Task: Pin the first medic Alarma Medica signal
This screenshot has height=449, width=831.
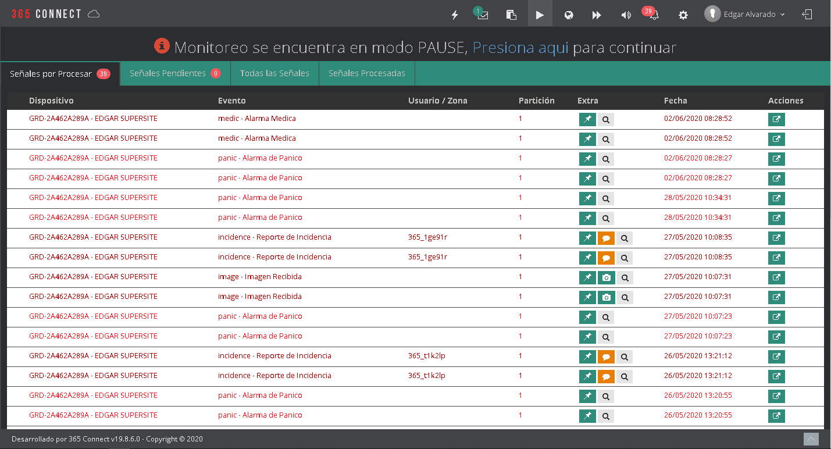Action: pyautogui.click(x=587, y=120)
